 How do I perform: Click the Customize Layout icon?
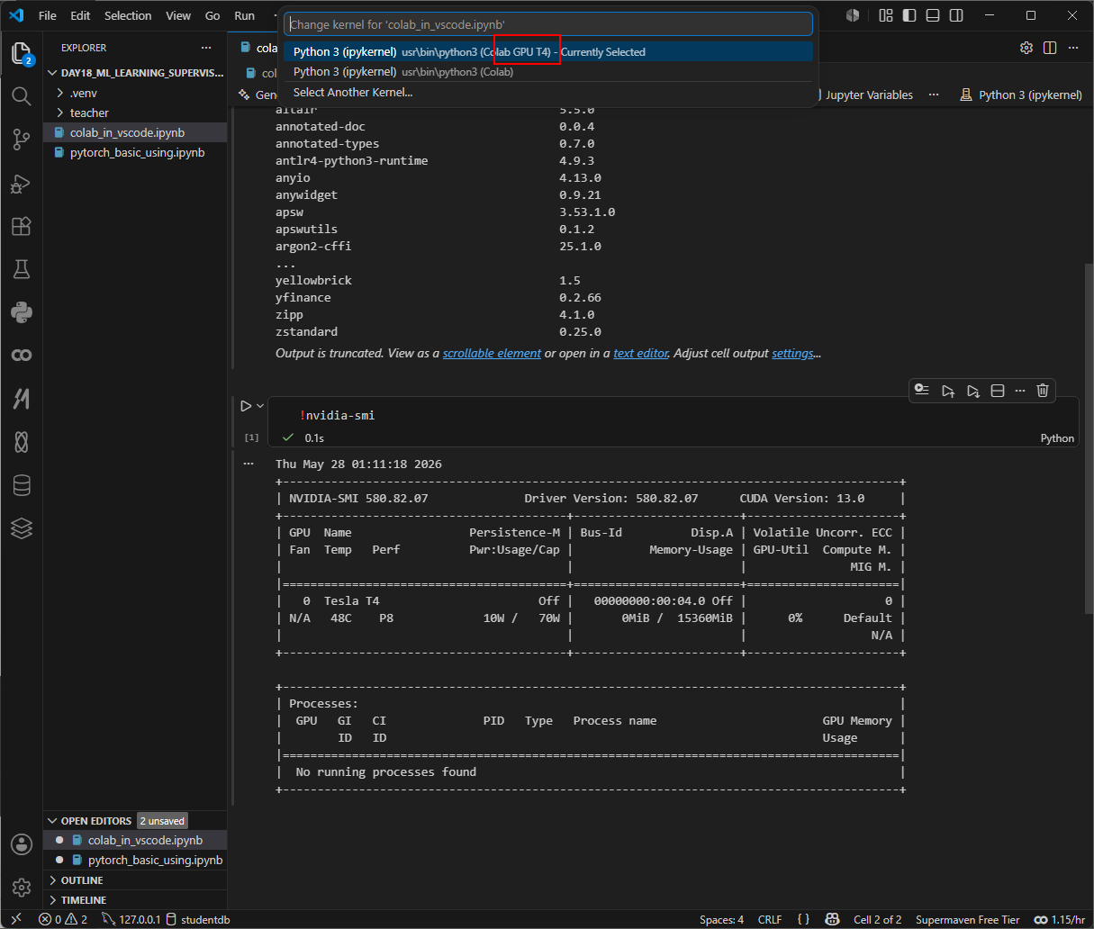coord(886,15)
